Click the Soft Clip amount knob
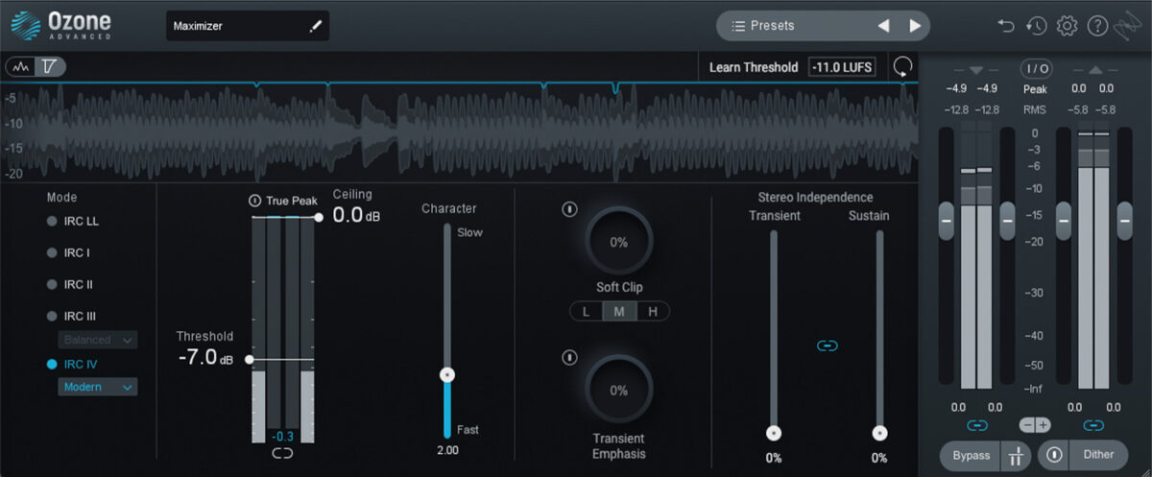This screenshot has width=1152, height=477. 619,242
